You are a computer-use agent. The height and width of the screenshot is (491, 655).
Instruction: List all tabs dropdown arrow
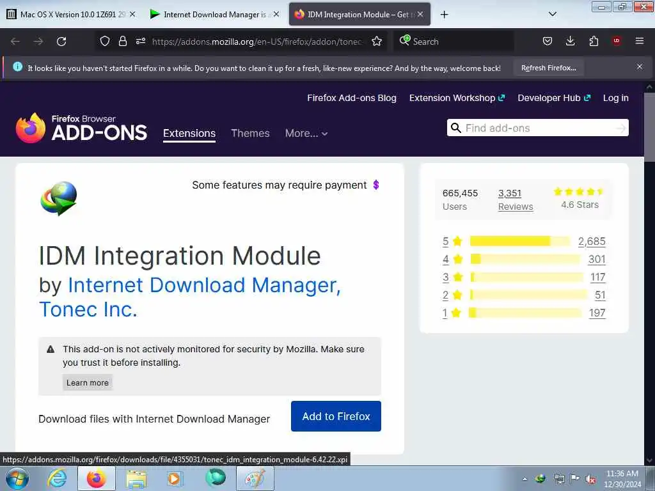[x=553, y=14]
